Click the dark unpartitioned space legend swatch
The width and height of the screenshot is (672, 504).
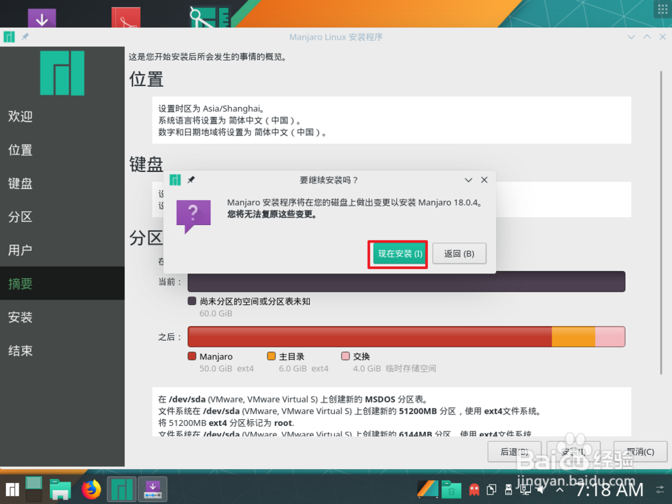tap(192, 301)
